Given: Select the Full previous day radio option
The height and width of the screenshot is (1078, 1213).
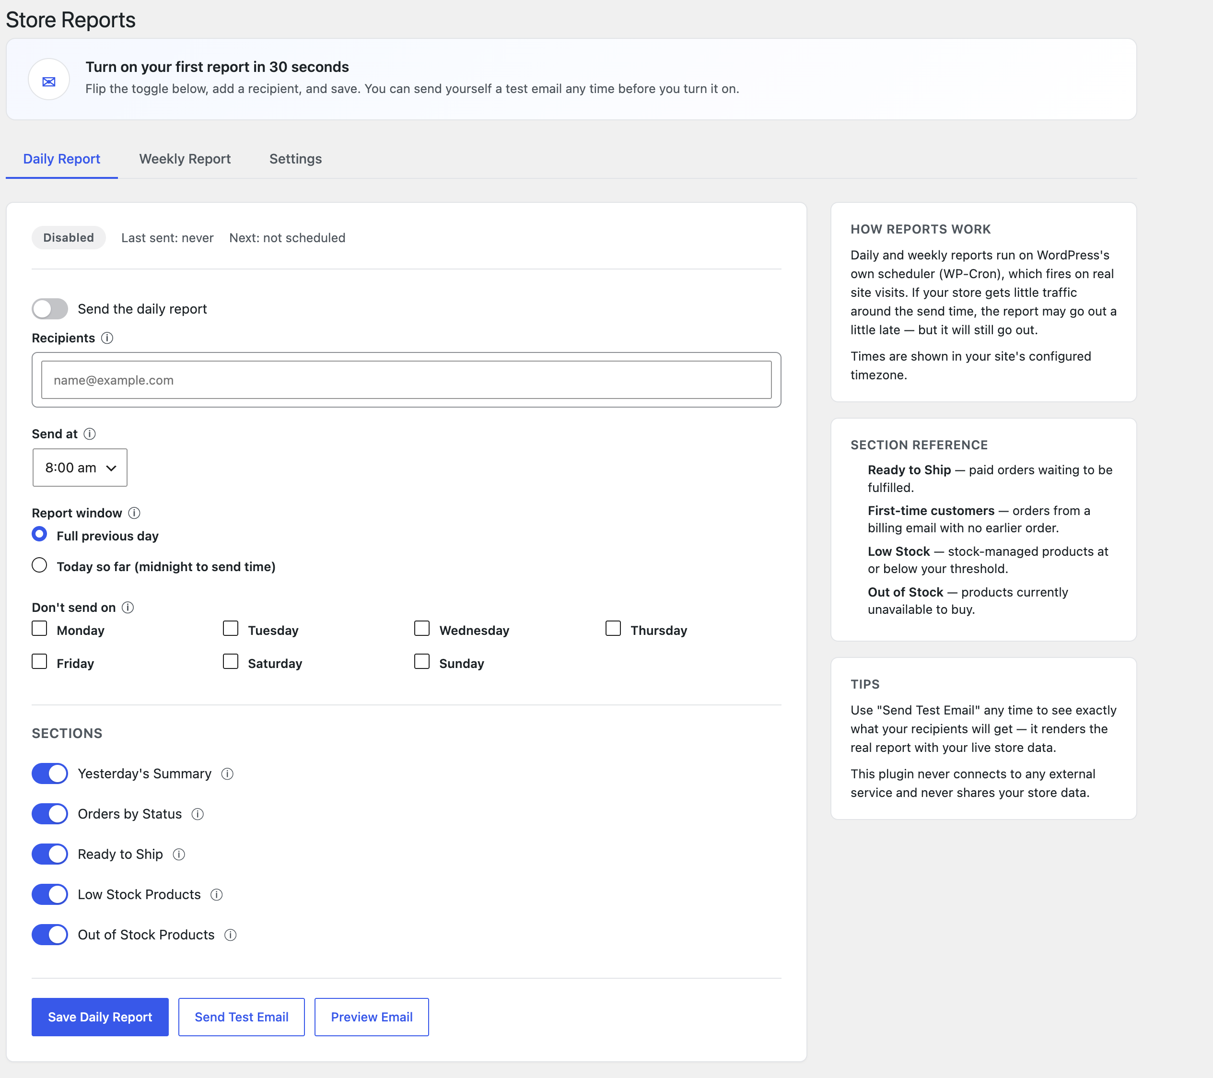Looking at the screenshot, I should click(x=39, y=534).
